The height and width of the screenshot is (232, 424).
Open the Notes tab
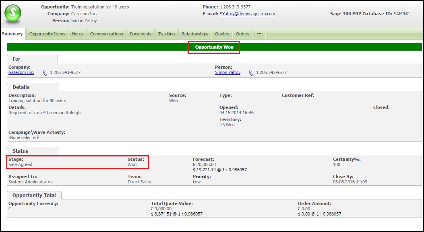click(x=78, y=34)
